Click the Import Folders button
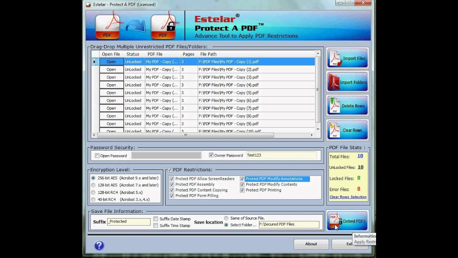Image resolution: width=458 pixels, height=258 pixels. coord(347,82)
